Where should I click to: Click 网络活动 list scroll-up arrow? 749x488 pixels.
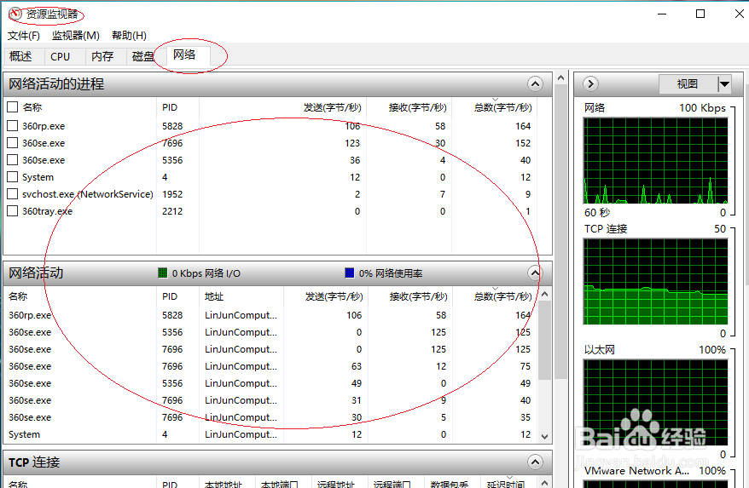point(544,295)
